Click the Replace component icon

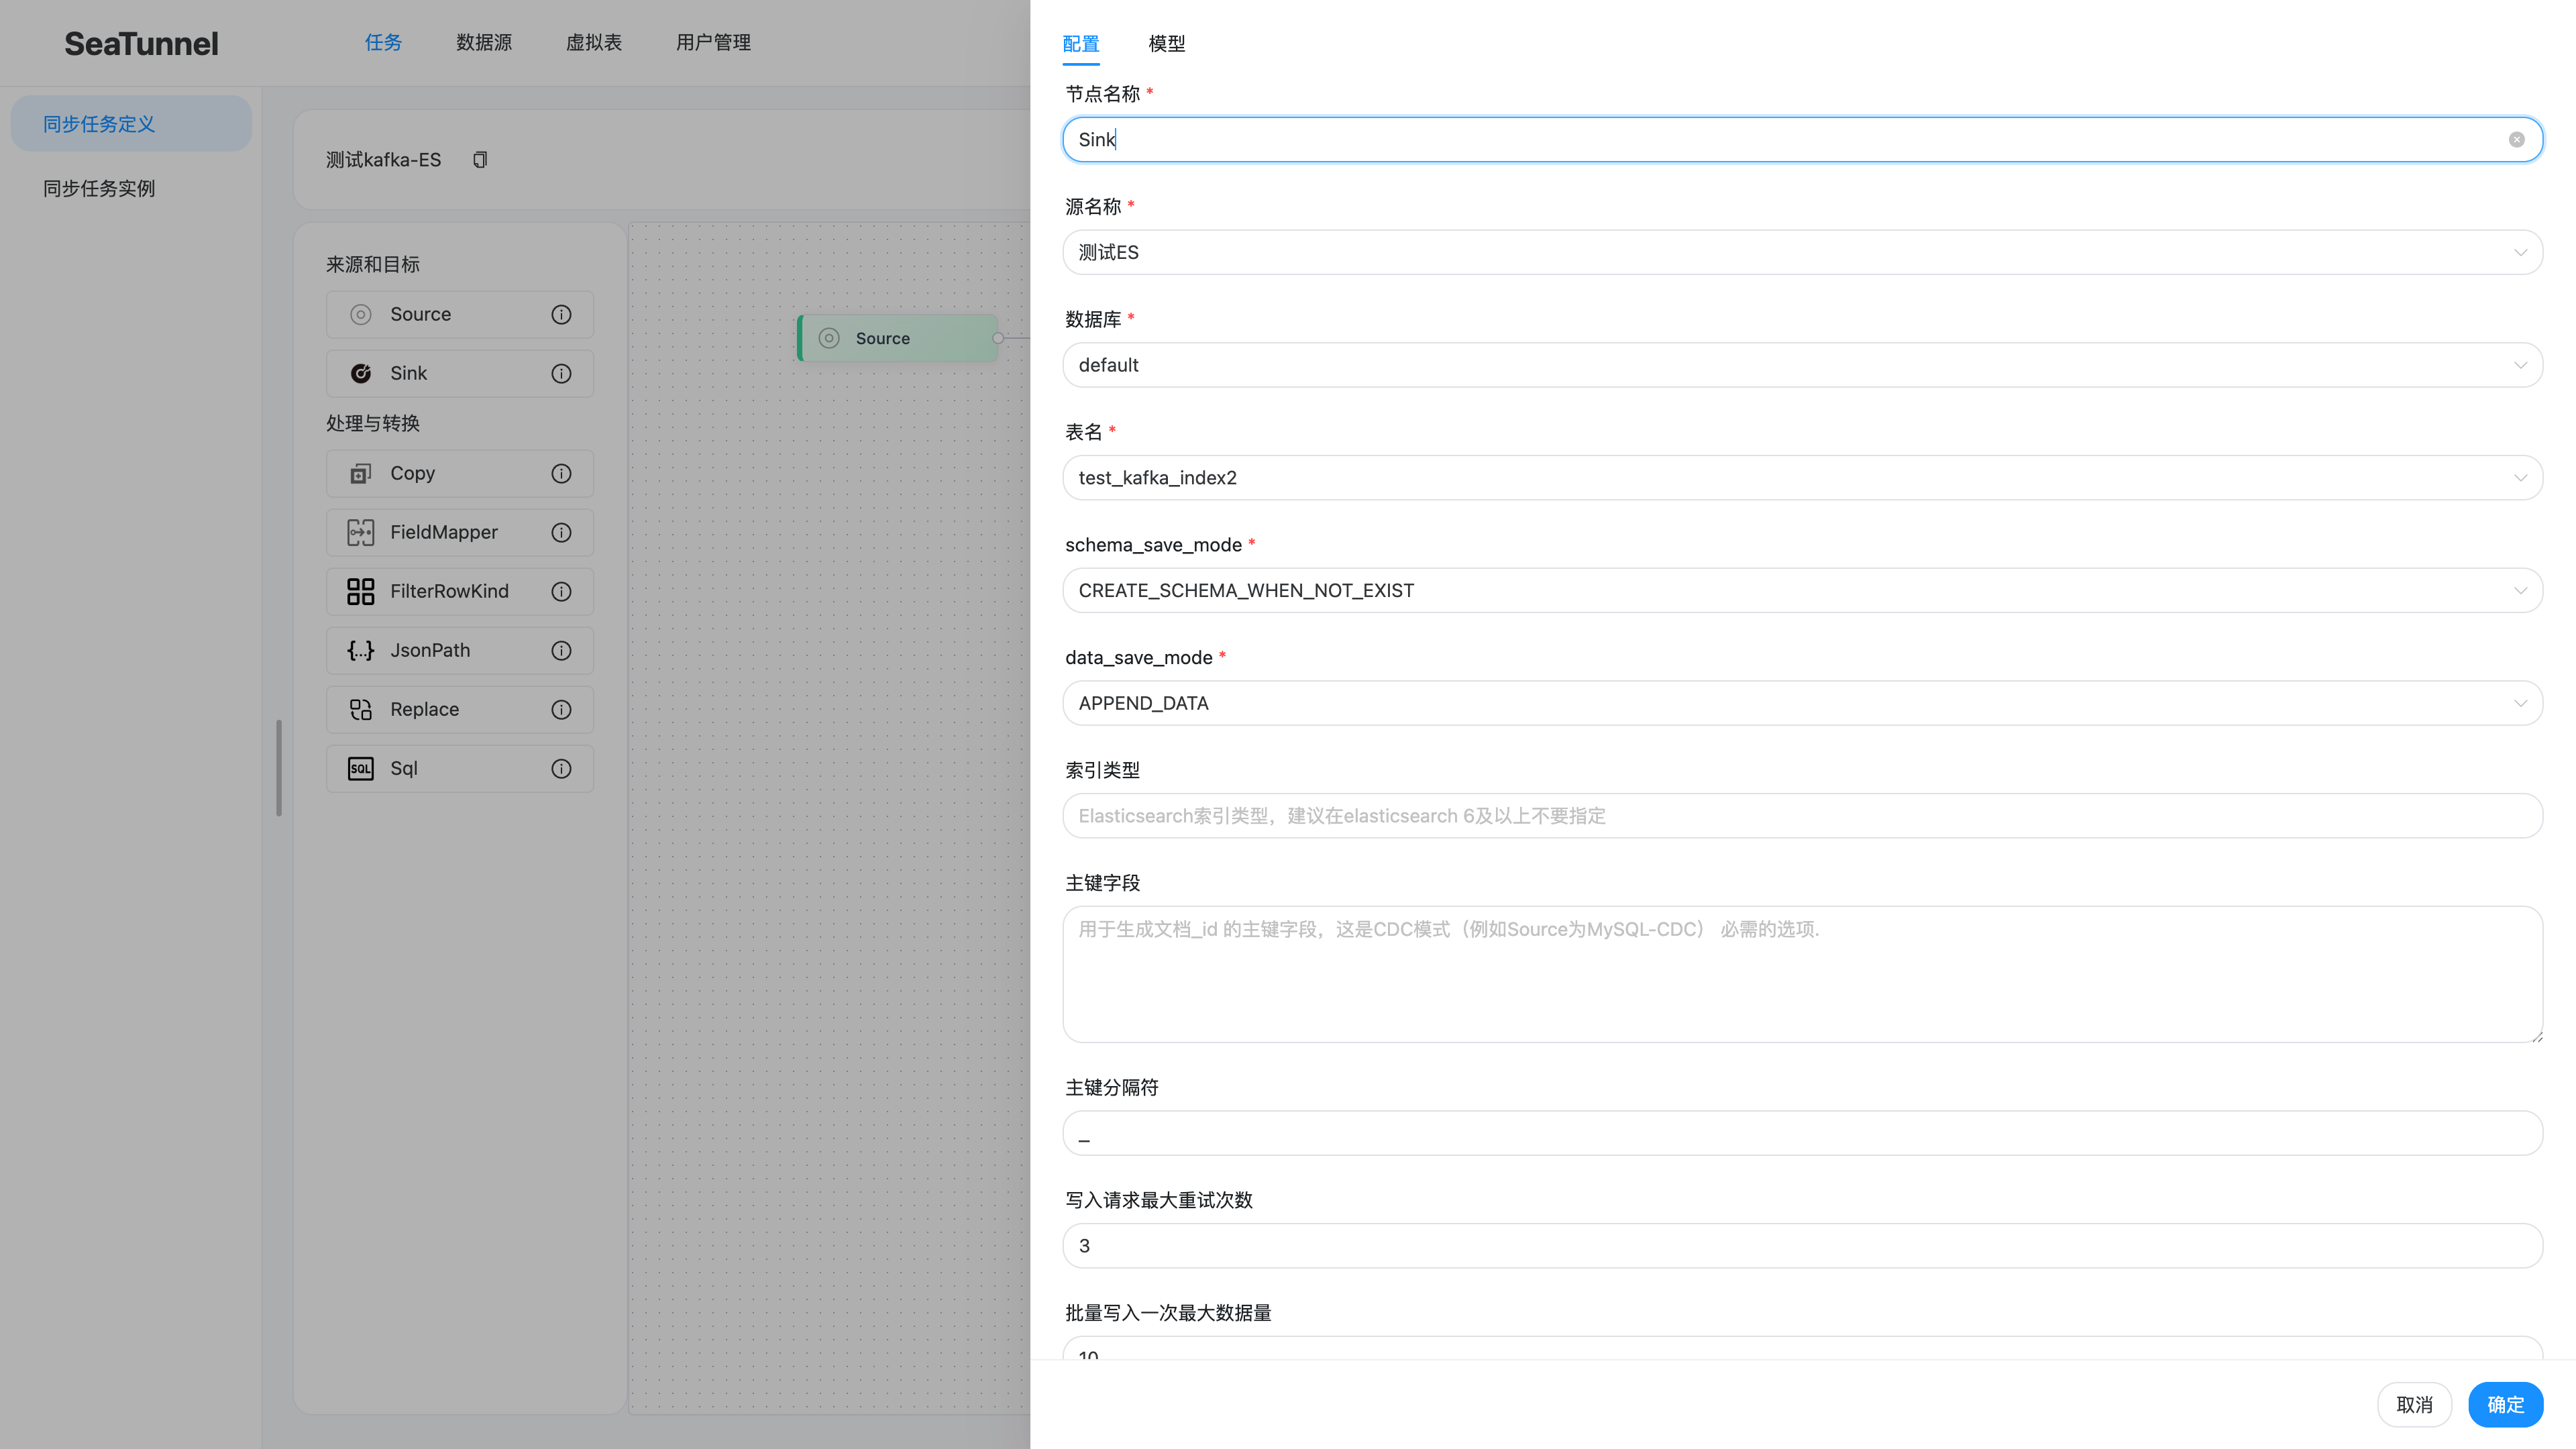[360, 709]
